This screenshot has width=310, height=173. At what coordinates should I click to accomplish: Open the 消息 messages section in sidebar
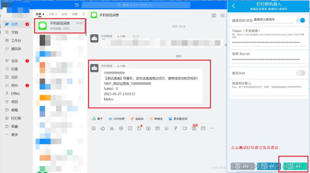16,24
